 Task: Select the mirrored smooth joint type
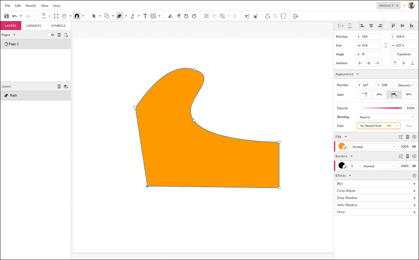click(379, 95)
